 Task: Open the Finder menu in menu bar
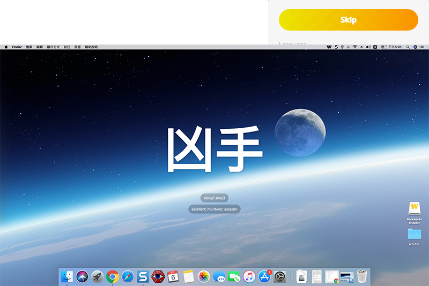click(17, 47)
